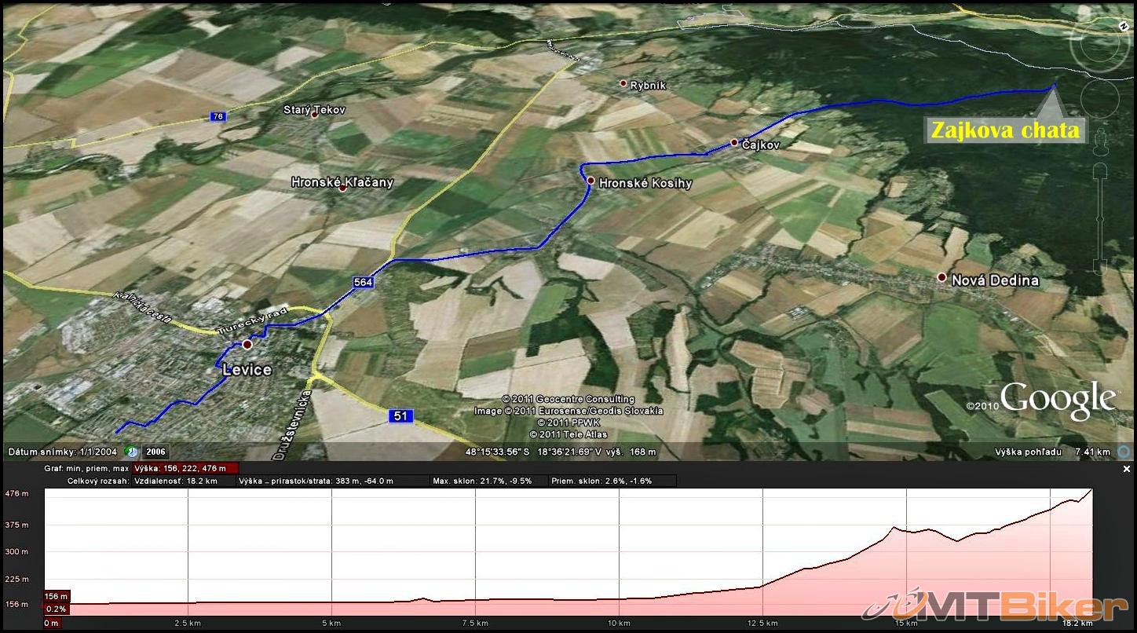Click the Street View pegman icon
Image resolution: width=1137 pixels, height=633 pixels.
(1100, 141)
